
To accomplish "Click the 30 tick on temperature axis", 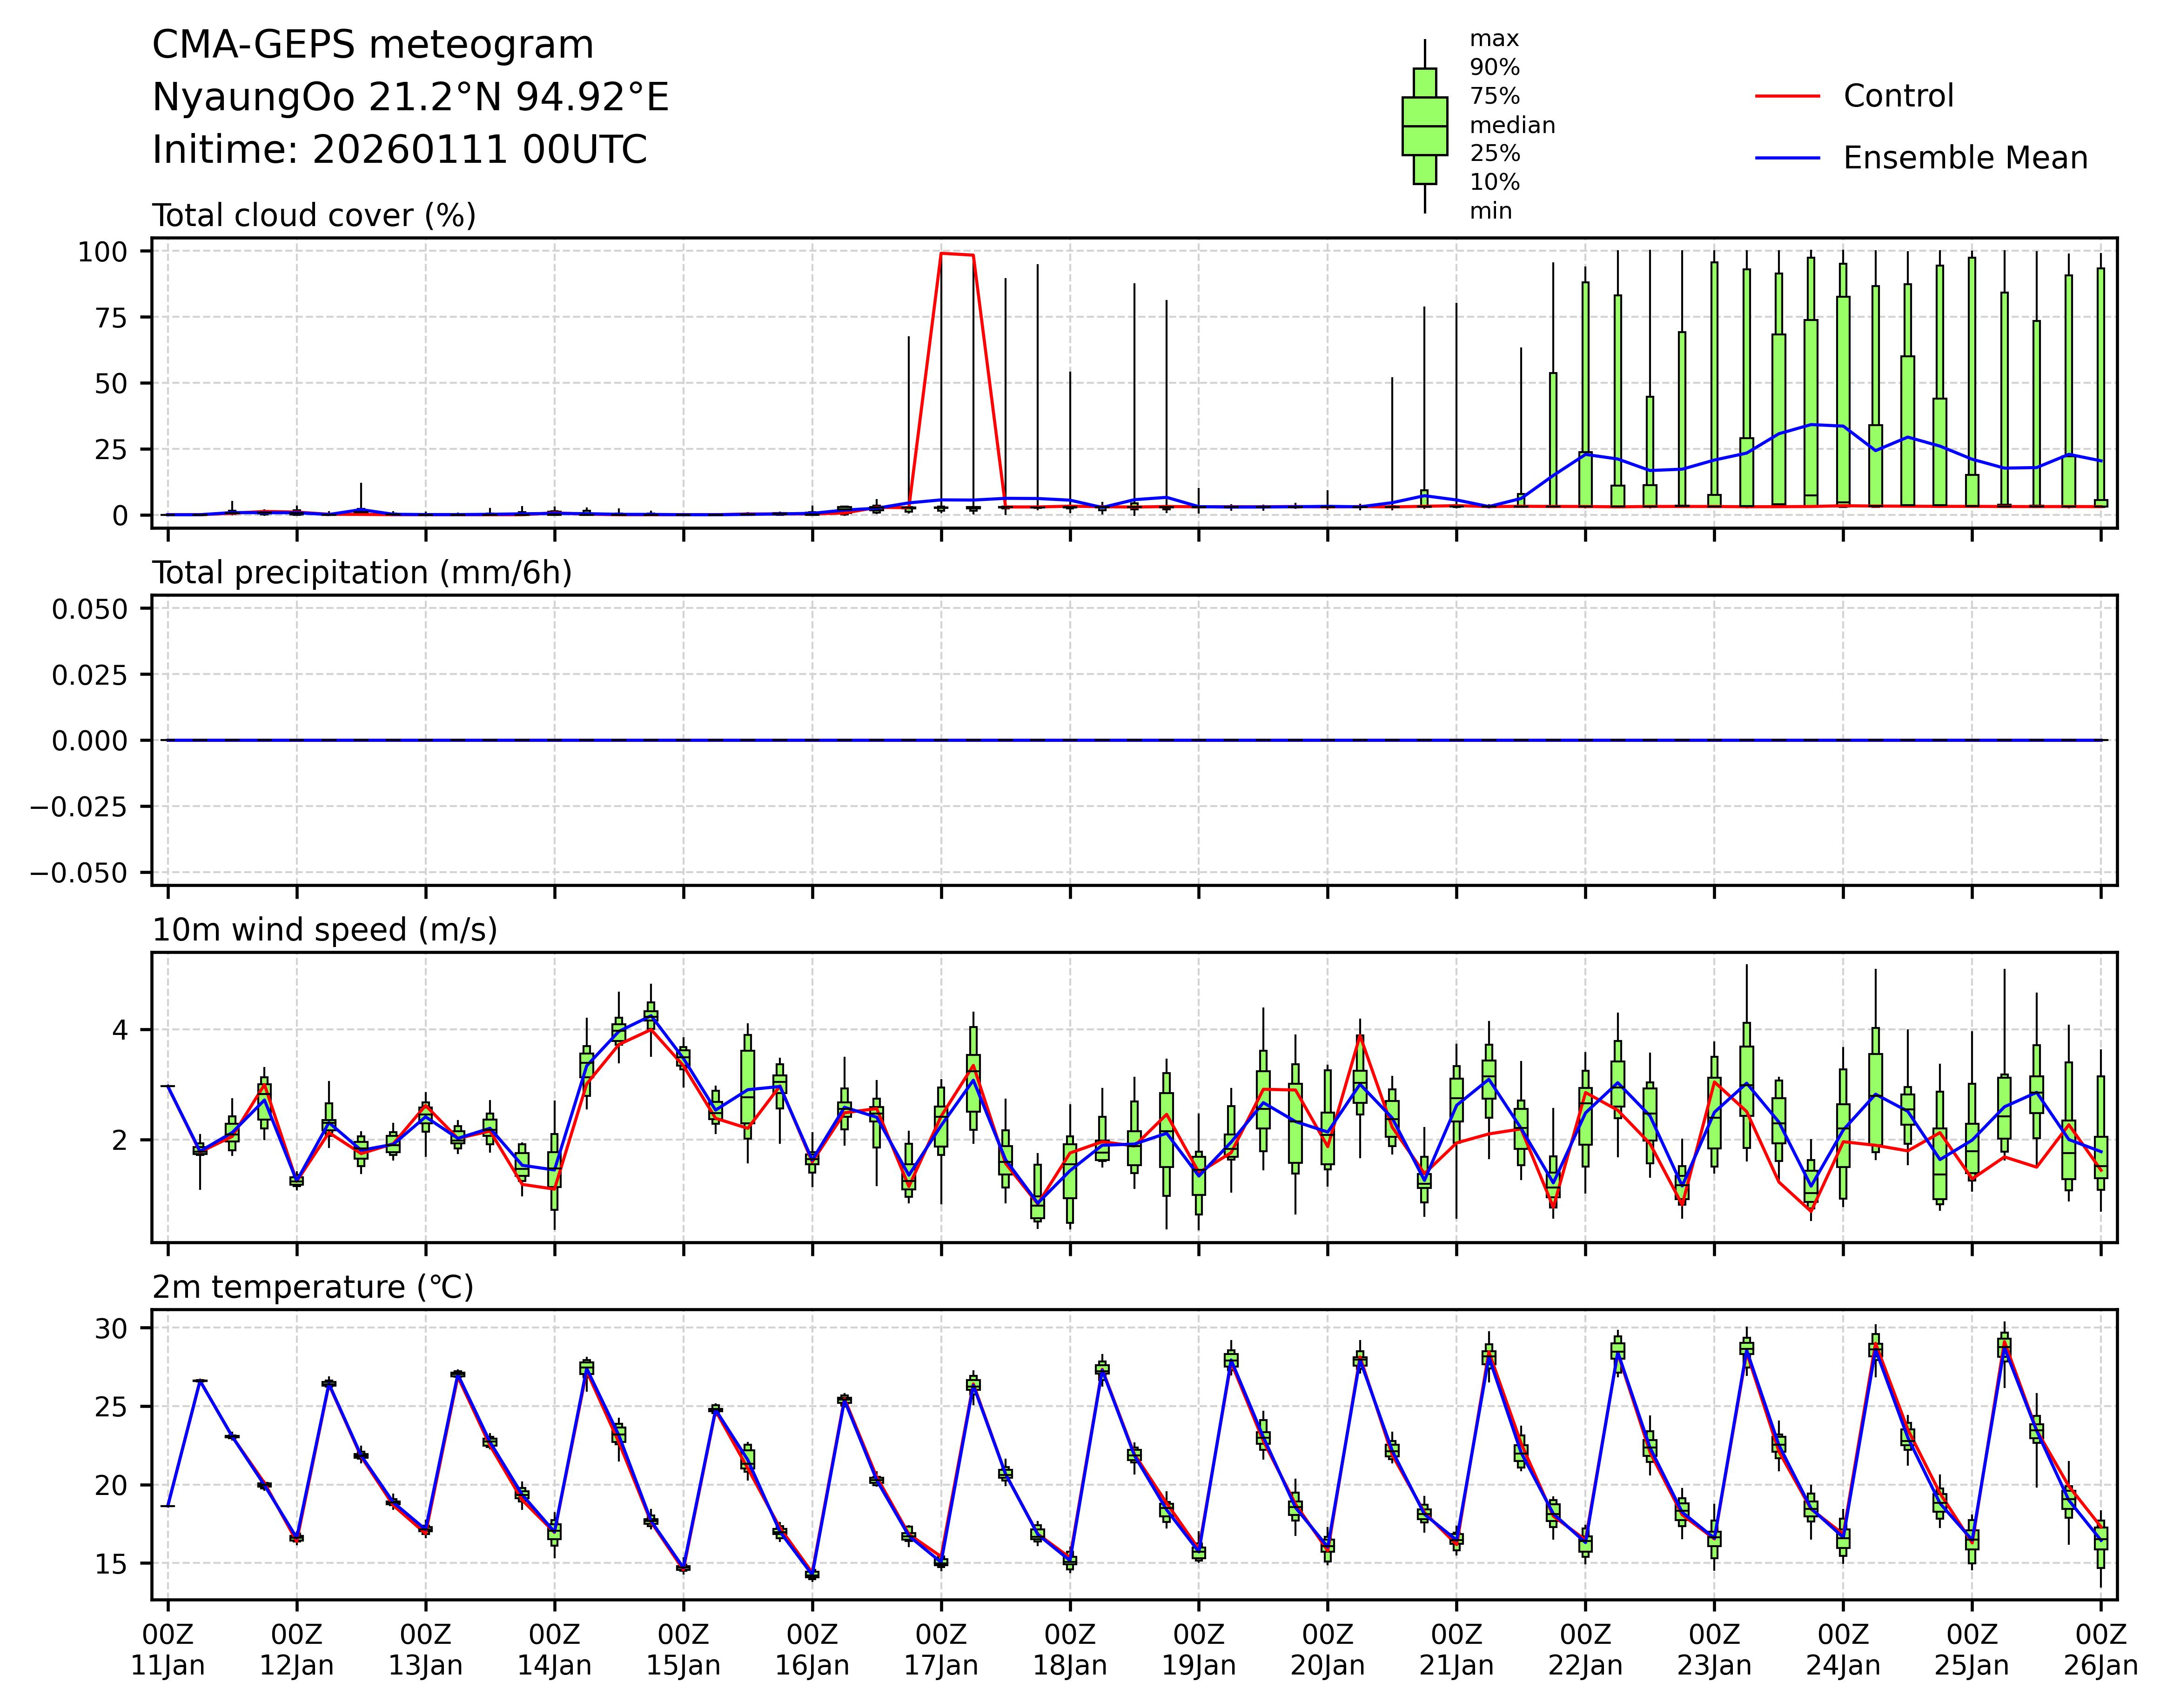I will [x=111, y=1329].
